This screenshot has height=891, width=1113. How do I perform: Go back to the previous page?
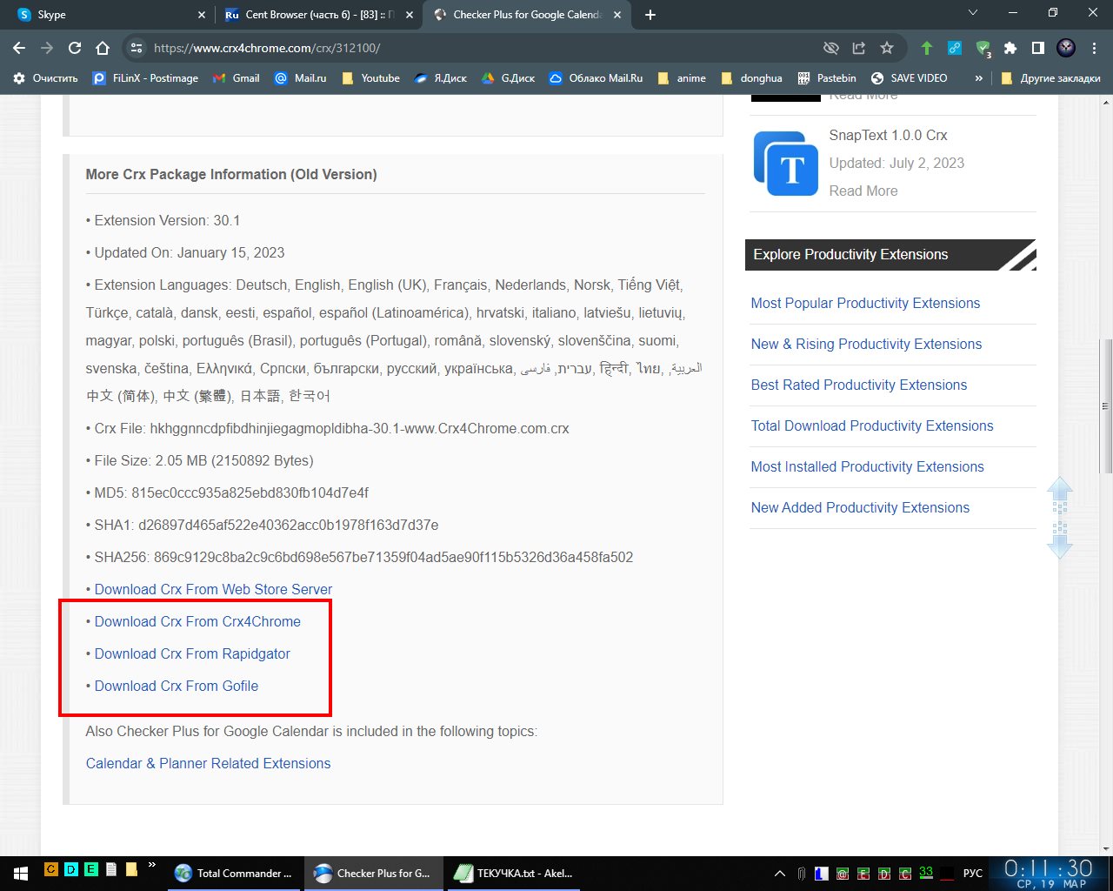pos(19,48)
